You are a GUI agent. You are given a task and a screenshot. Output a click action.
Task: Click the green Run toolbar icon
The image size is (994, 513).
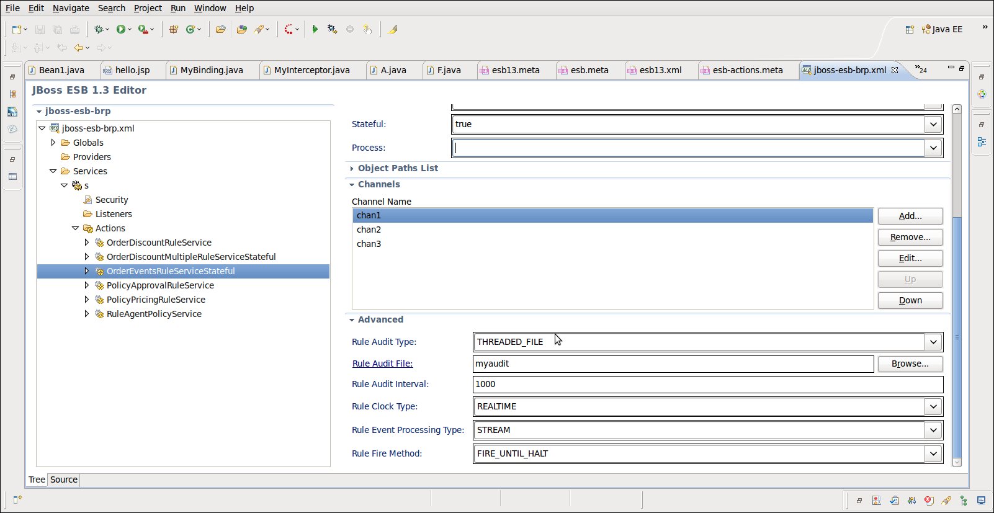pos(121,29)
